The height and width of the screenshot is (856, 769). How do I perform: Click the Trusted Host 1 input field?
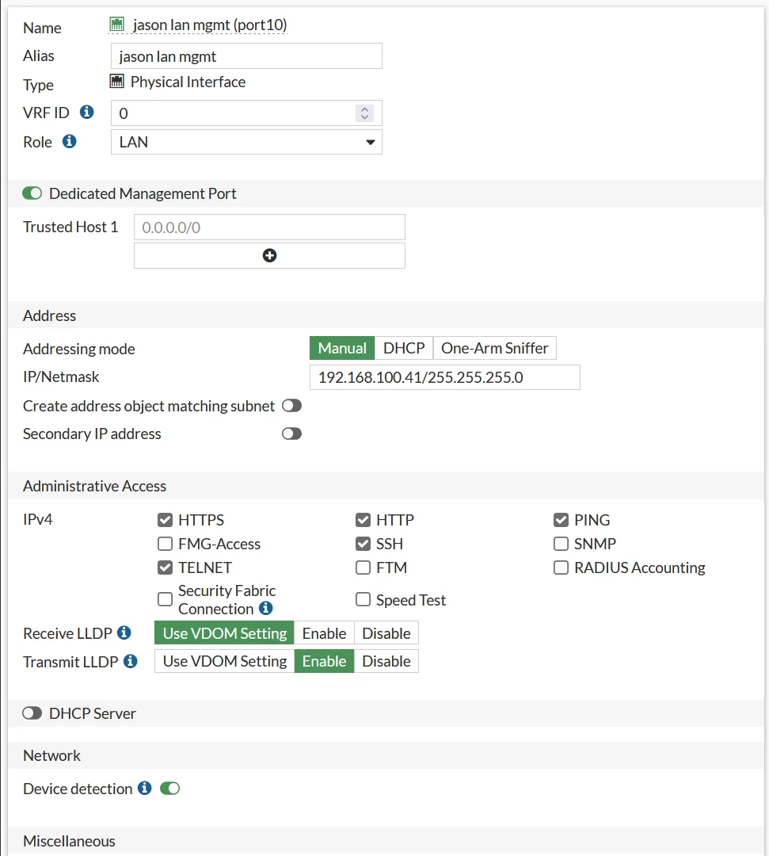click(x=269, y=227)
